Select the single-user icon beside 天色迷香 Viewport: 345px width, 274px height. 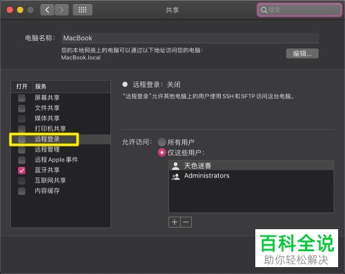click(x=175, y=166)
